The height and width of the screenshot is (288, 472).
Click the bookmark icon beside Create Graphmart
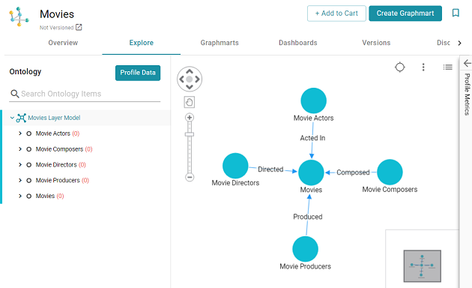tap(456, 13)
